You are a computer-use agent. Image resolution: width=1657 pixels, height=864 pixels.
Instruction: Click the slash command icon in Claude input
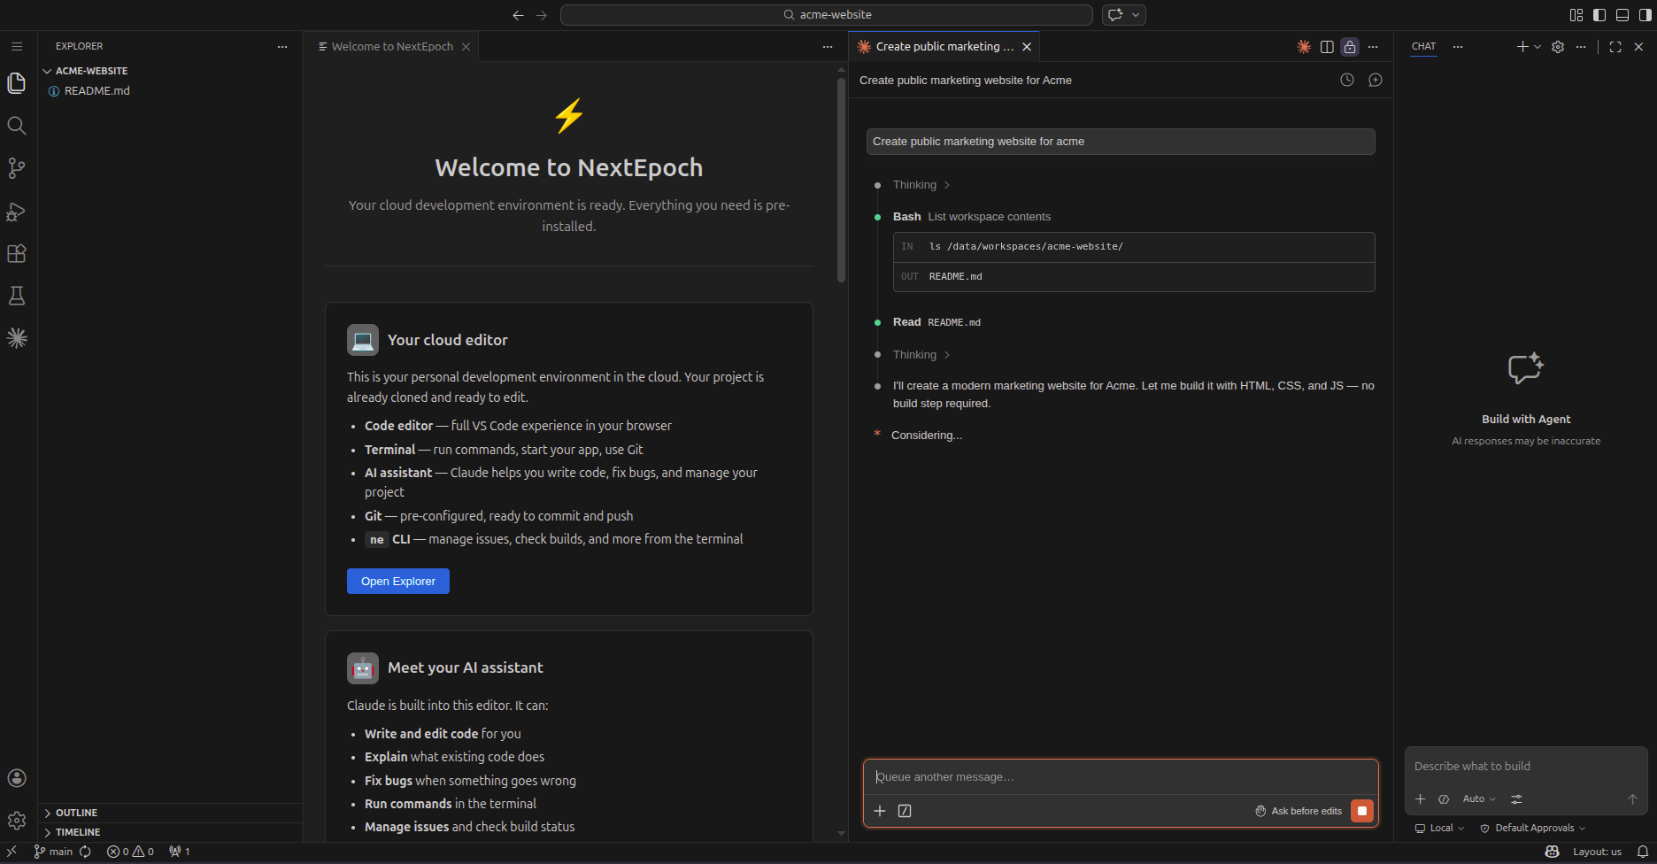(905, 811)
